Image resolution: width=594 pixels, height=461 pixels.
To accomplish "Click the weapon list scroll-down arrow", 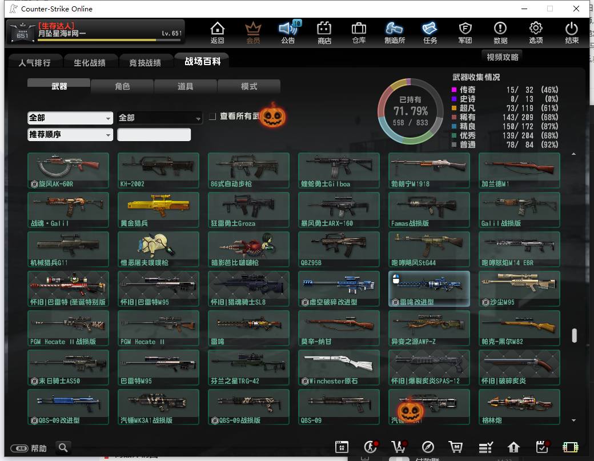I will tap(574, 420).
